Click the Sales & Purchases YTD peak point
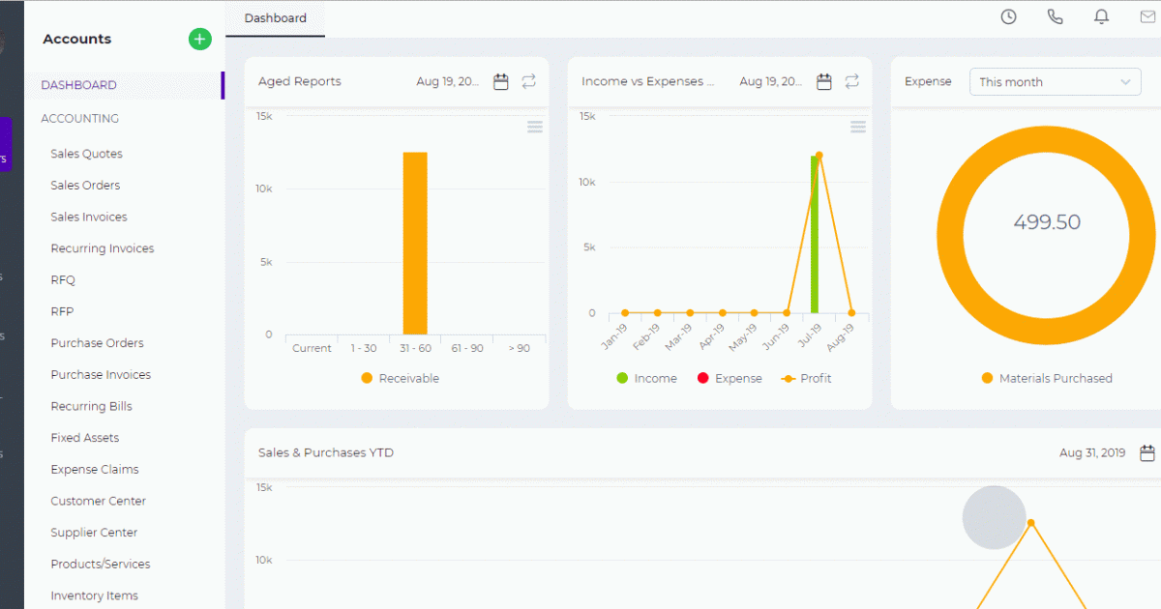The width and height of the screenshot is (1161, 609). click(1031, 523)
